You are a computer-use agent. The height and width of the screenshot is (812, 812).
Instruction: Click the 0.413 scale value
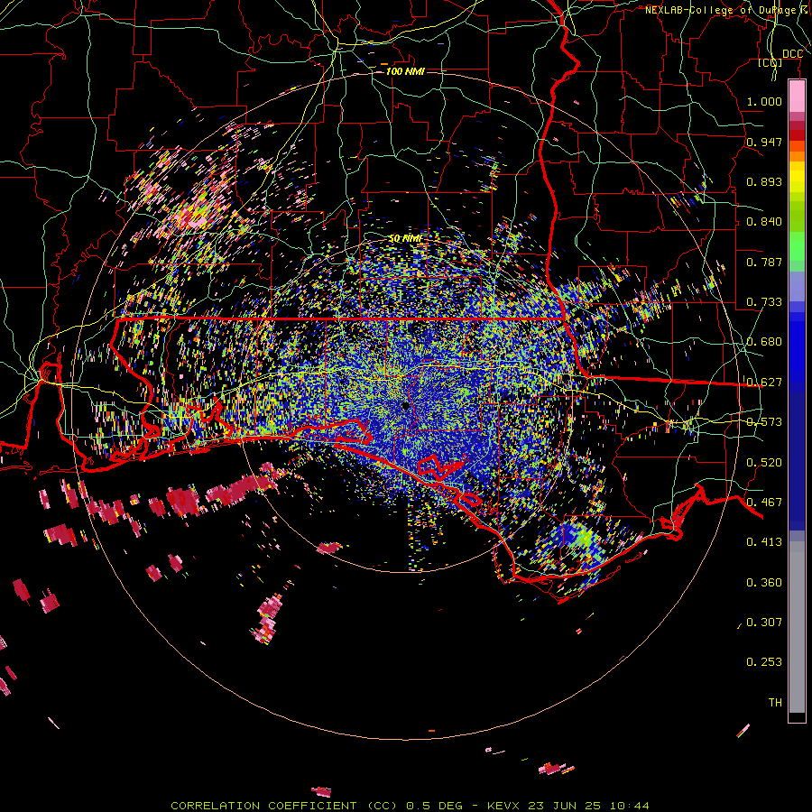pyautogui.click(x=764, y=542)
